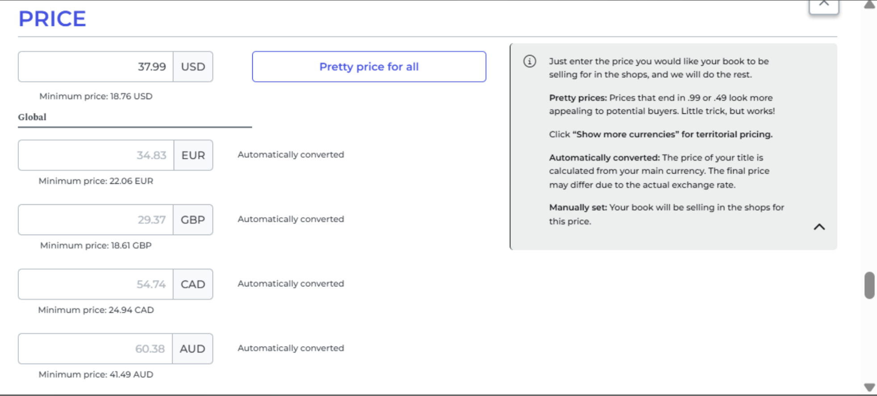Collapse the pricing help panel with the chevron

tap(819, 227)
